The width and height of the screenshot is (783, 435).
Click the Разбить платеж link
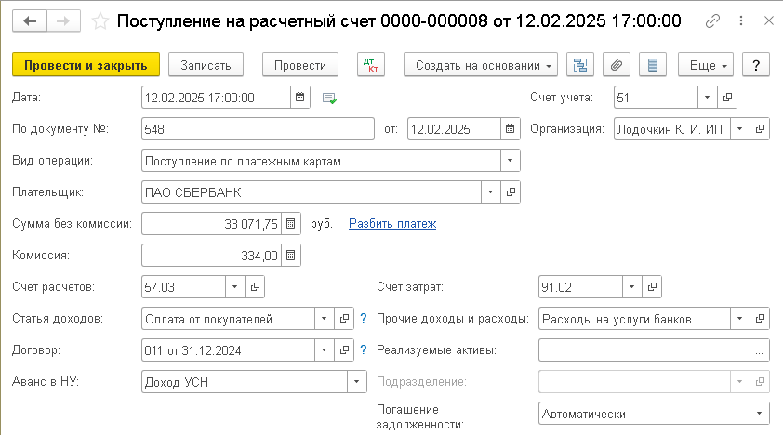click(x=391, y=224)
